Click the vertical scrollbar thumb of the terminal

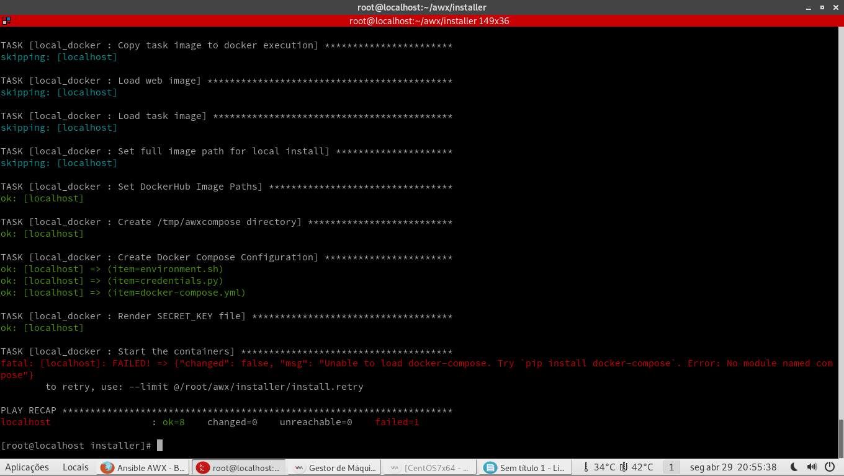(841, 439)
